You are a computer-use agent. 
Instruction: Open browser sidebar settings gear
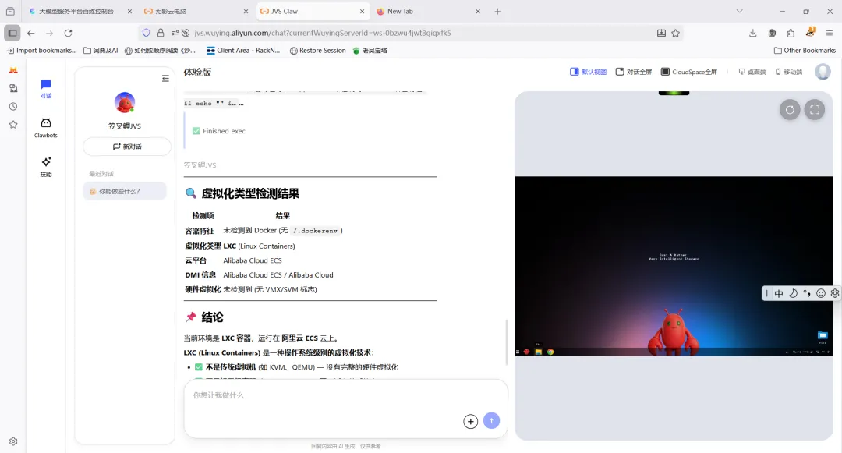pos(13,441)
